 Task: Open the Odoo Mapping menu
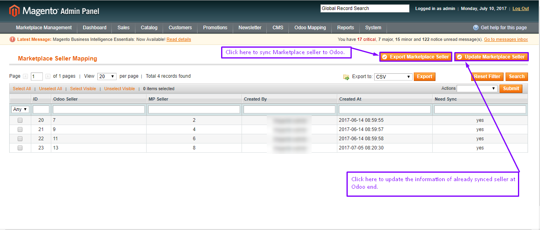[x=310, y=28]
